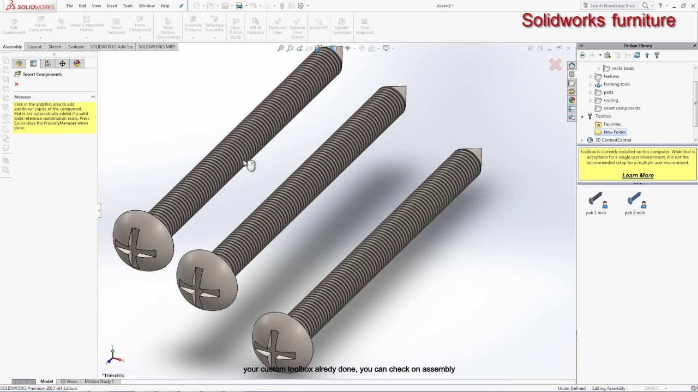Collapse the Message section chevron
Viewport: 698px width, 392px height.
click(93, 97)
